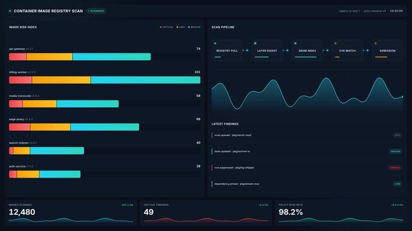Click the amber status dot on CVE MATCH

pos(336,43)
